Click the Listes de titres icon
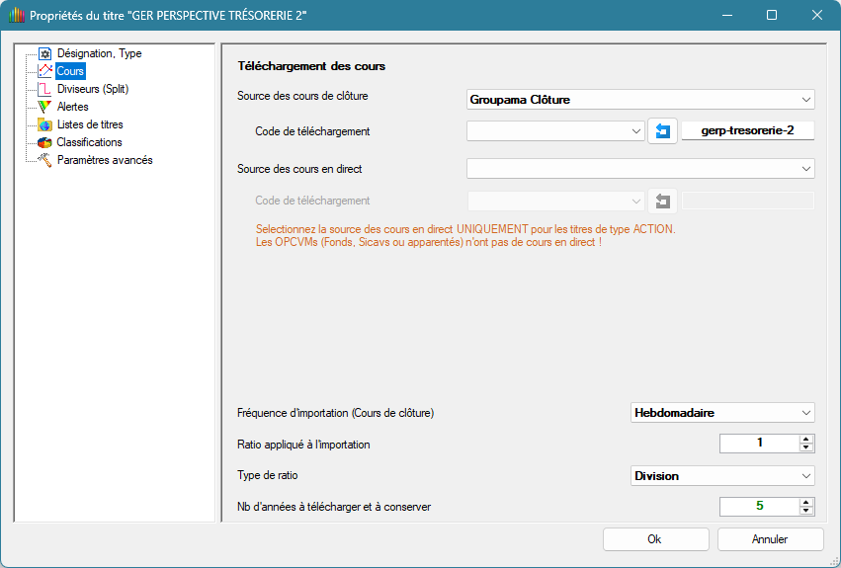The height and width of the screenshot is (568, 841). pyautogui.click(x=44, y=124)
